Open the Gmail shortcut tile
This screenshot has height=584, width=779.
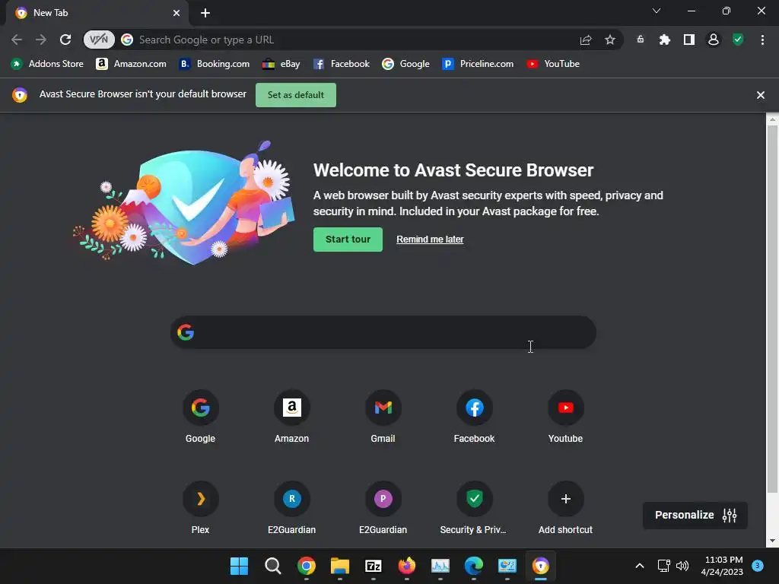[x=383, y=416]
